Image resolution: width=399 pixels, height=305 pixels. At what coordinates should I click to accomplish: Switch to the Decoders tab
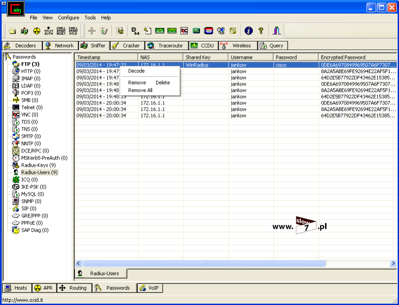22,46
